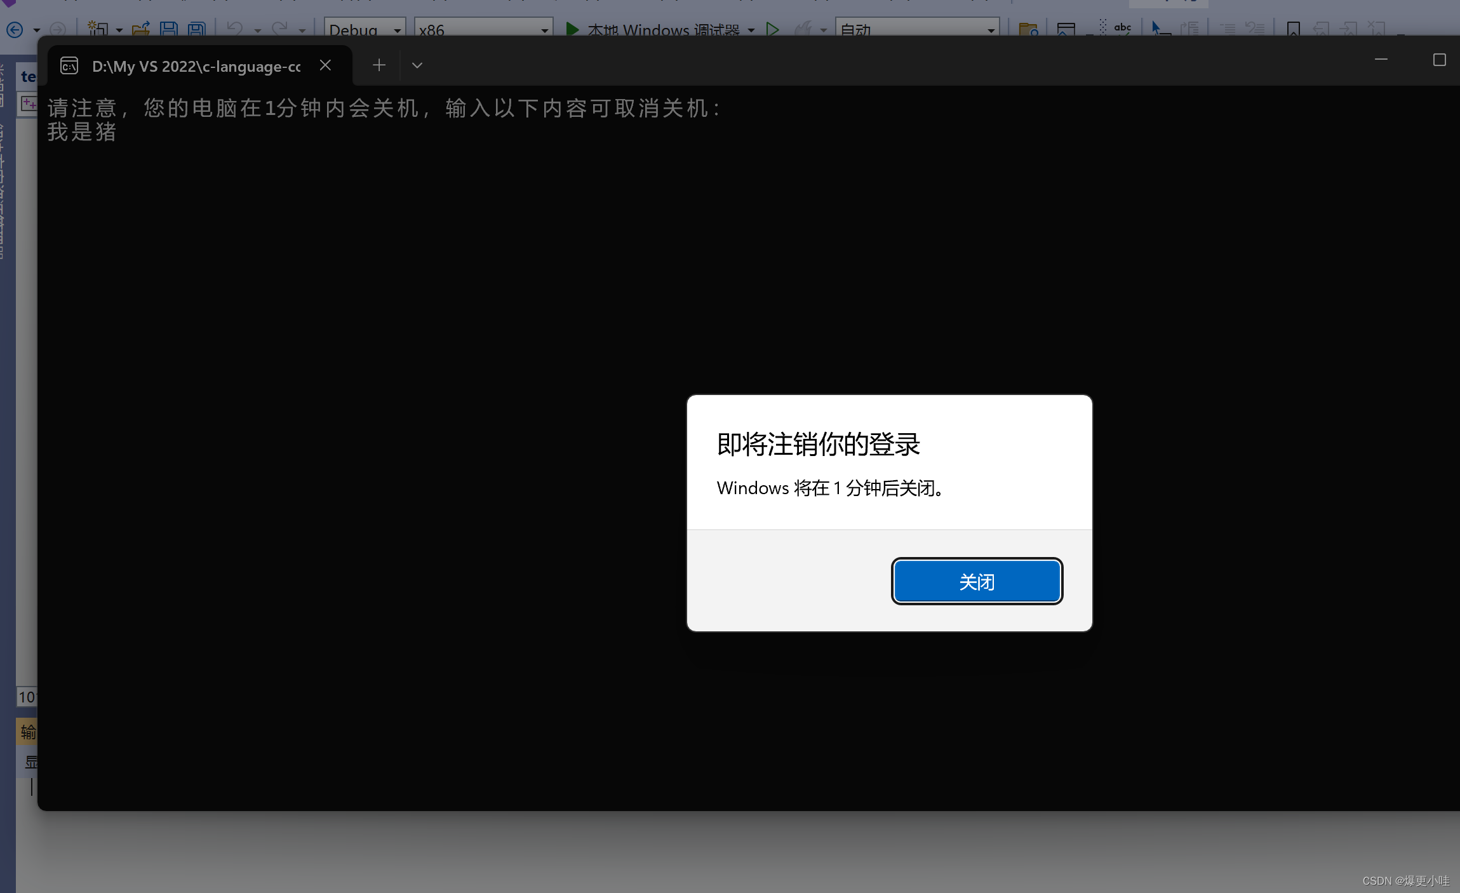Go to the next bookmark icon
This screenshot has width=1460, height=893.
point(1348,29)
